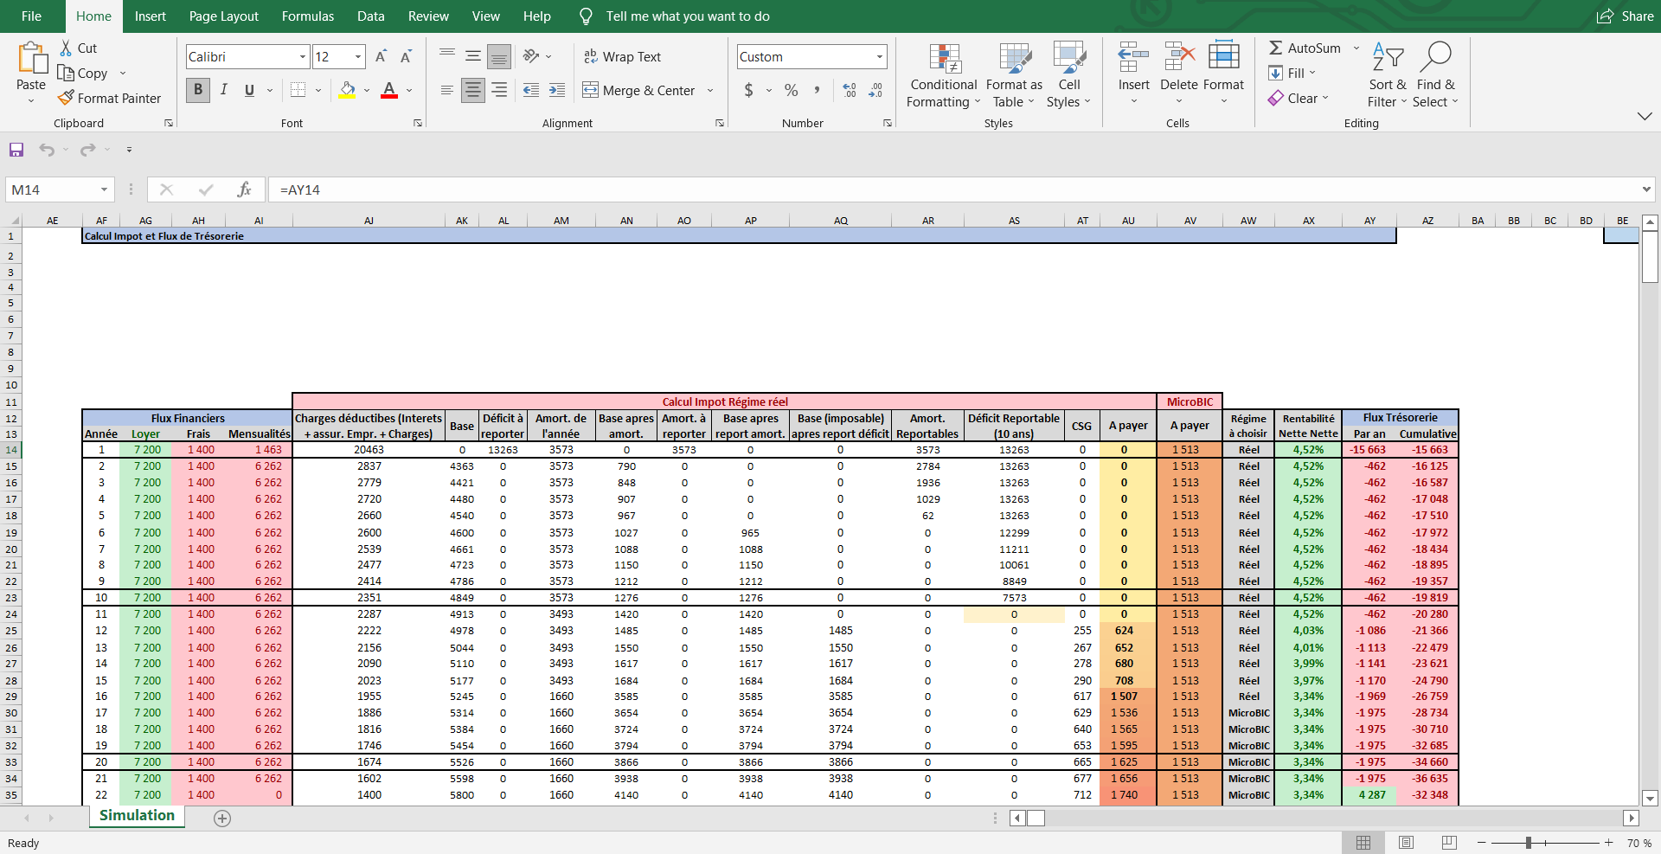Expand the font name dropdown

(x=302, y=57)
